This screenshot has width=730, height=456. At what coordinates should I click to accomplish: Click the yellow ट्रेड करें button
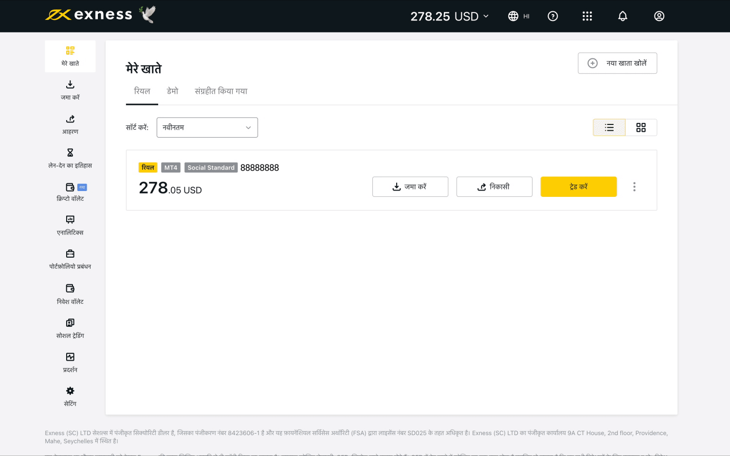pyautogui.click(x=579, y=187)
